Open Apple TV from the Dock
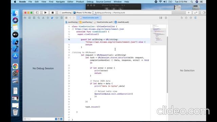Screen dimensions: 217x122 click(15, 35)
